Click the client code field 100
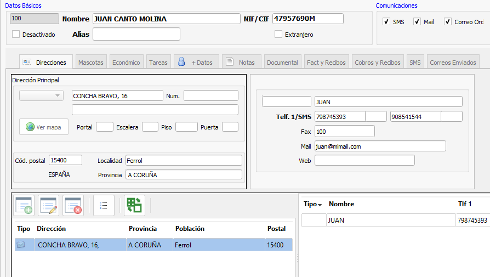490x277 pixels. (35, 19)
